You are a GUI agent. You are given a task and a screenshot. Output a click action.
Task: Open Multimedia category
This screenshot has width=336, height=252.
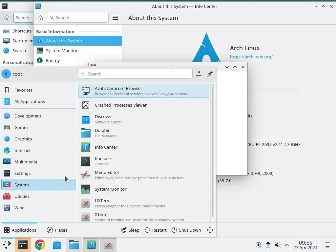(38, 162)
